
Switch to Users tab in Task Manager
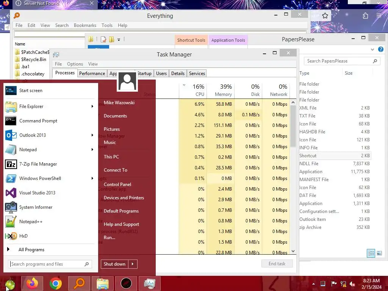click(x=161, y=74)
